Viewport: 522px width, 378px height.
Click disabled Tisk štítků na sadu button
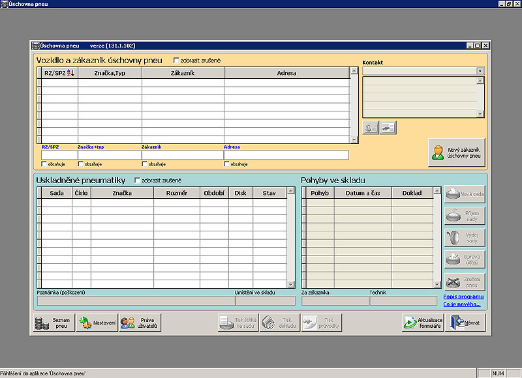click(238, 323)
